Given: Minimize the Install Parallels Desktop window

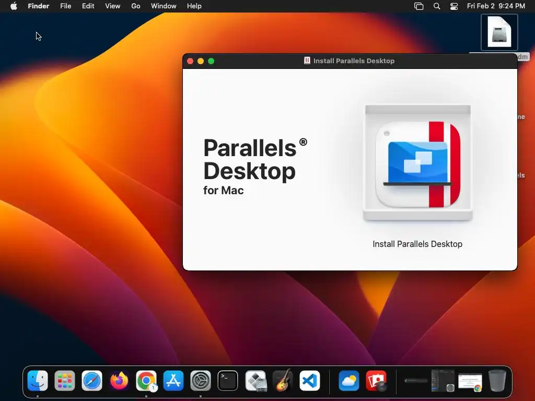Looking at the screenshot, I should click(x=201, y=61).
